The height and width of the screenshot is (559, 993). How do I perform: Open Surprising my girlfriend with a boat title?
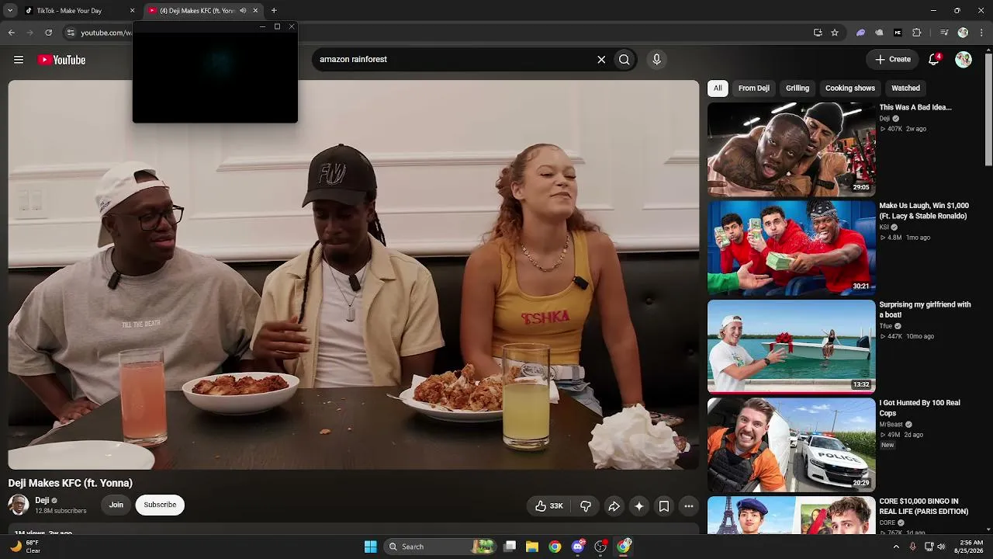point(925,310)
